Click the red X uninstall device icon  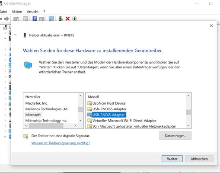coord(67,19)
